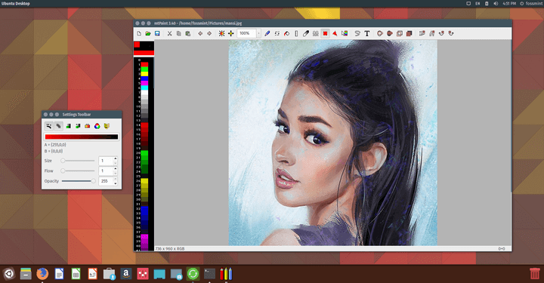
Task: Increase the Flow value with the up arrow
Action: click(x=116, y=169)
